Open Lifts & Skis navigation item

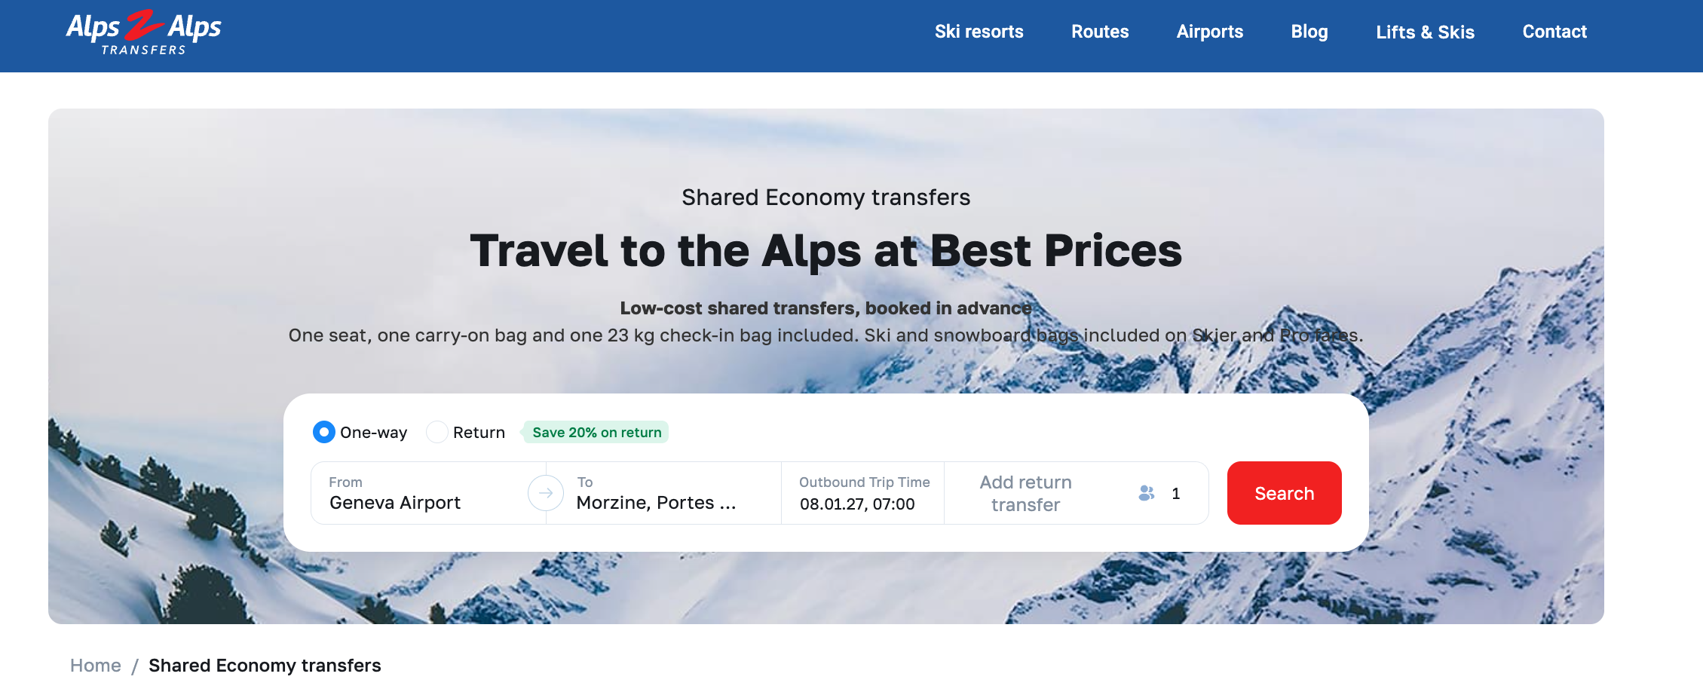[1425, 32]
